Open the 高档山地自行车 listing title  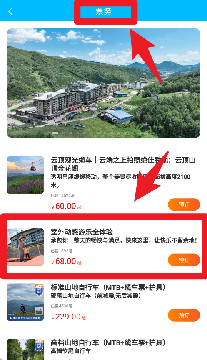[108, 342]
